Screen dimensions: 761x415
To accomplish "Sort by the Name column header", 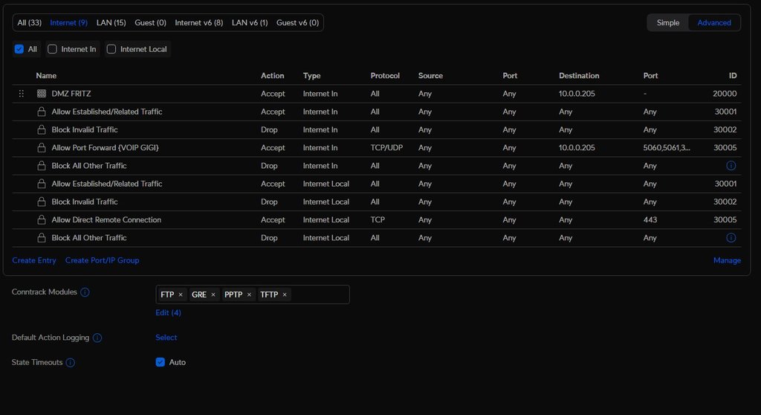I will (x=46, y=75).
